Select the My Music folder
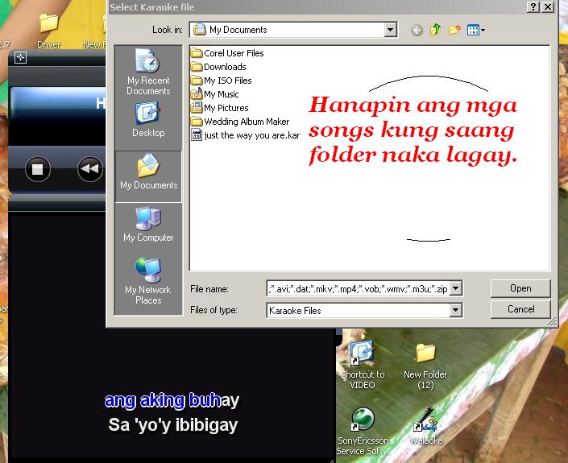 click(214, 94)
